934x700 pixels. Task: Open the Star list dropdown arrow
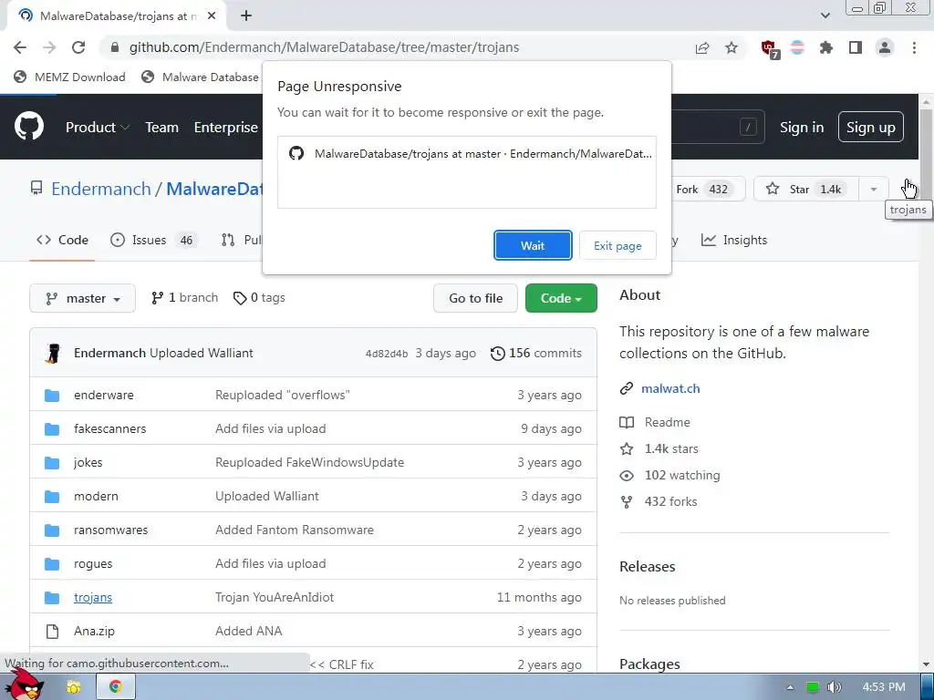[x=874, y=190]
